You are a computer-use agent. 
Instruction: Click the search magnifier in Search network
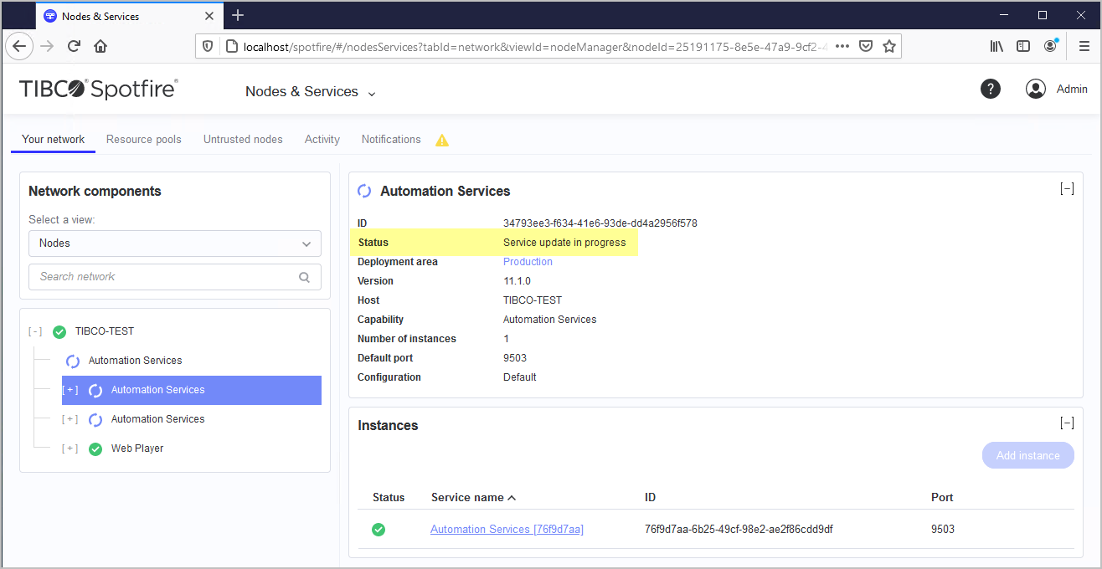pyautogui.click(x=304, y=277)
